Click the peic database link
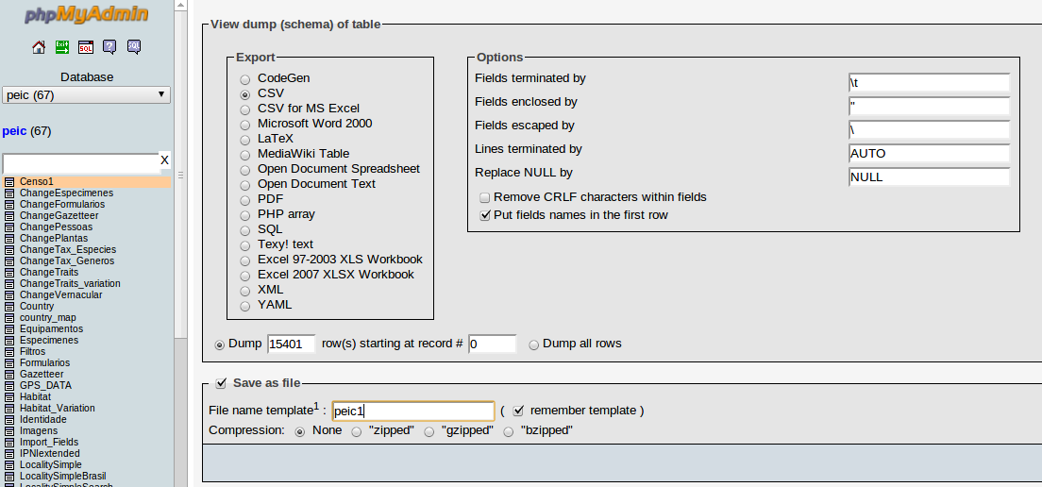The width and height of the screenshot is (1042, 487). (x=14, y=131)
